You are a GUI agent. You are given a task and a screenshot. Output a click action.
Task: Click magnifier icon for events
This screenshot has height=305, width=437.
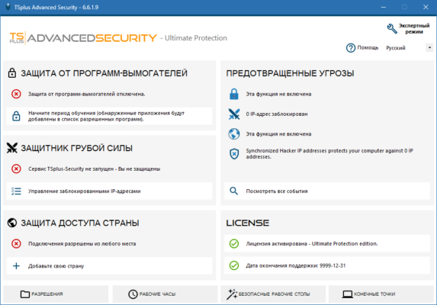coord(233,191)
